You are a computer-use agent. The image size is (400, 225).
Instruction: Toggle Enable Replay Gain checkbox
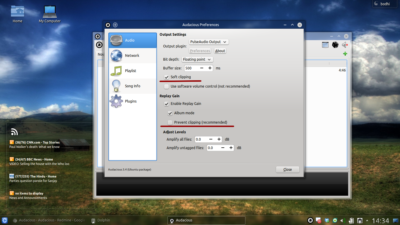167,104
